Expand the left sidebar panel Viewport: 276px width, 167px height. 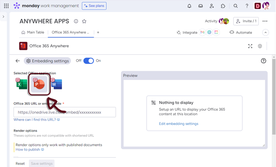point(3,17)
